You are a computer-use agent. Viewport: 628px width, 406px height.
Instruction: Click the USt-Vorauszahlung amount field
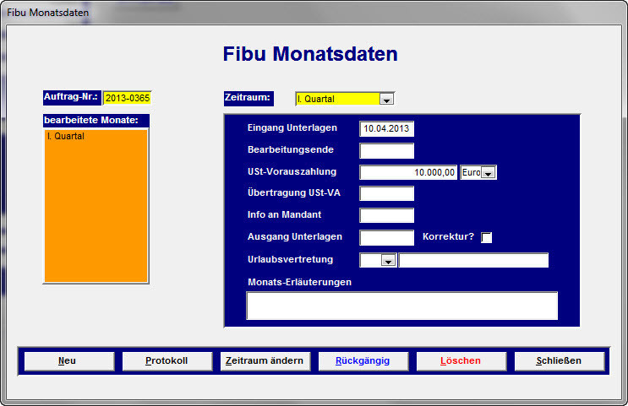408,172
